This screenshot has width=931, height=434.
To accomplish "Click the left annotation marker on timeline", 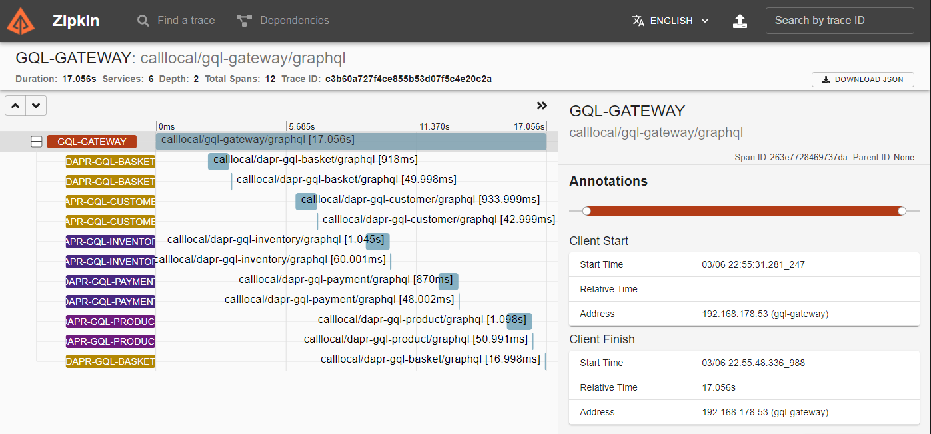I will click(586, 211).
